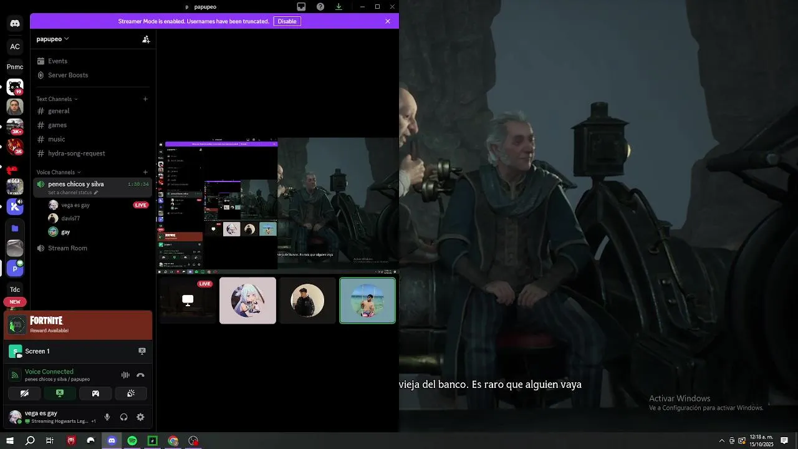The height and width of the screenshot is (449, 798).
Task: Mute the microphone
Action: pos(107,417)
